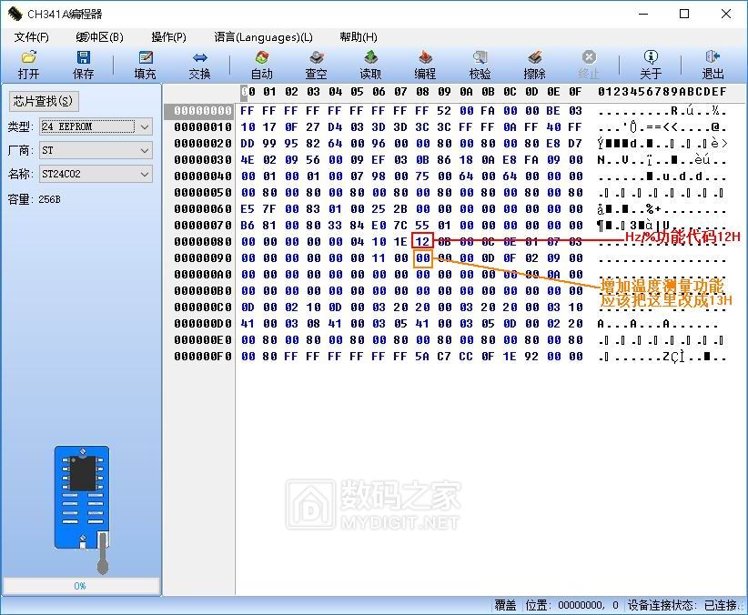Click the 打开 (Open) toolbar icon
Viewport: 748px width, 615px height.
[x=28, y=65]
